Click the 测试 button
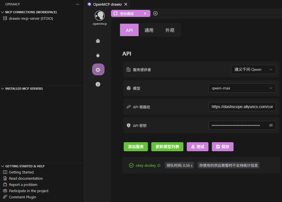This screenshot has width=282, height=202. click(198, 147)
